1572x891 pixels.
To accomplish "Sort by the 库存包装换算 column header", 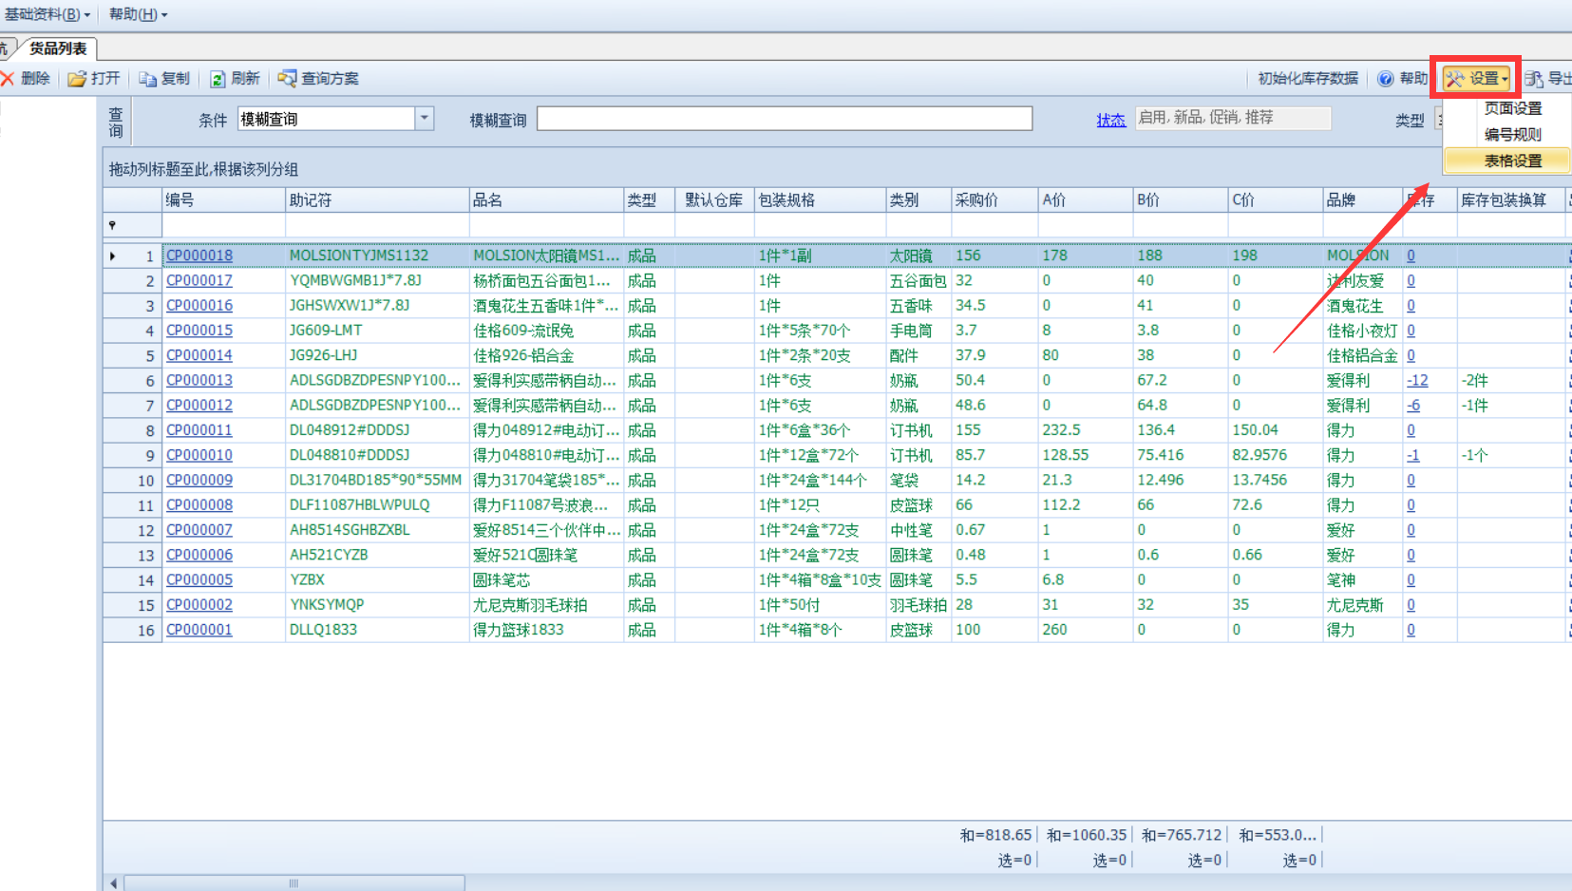I will 1511,200.
